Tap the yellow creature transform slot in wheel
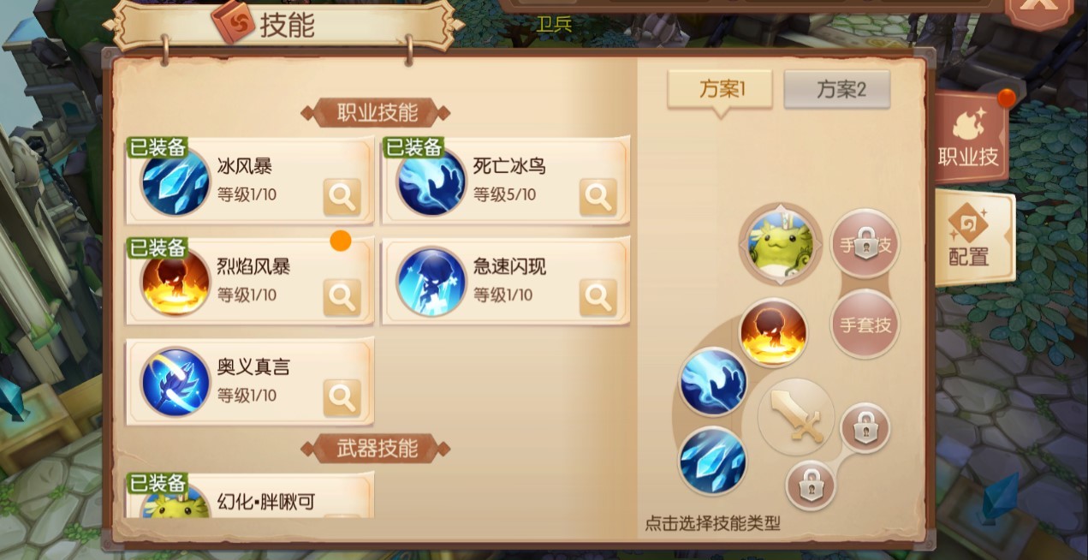Screen dimensions: 1088x560 [780, 244]
